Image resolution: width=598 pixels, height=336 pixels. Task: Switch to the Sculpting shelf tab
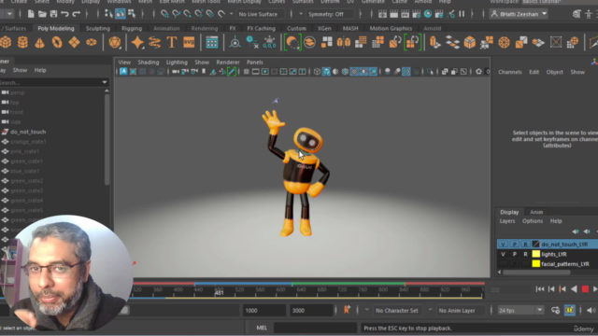click(97, 28)
